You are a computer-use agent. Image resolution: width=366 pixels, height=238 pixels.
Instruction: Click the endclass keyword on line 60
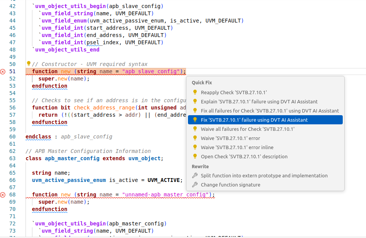click(x=38, y=137)
